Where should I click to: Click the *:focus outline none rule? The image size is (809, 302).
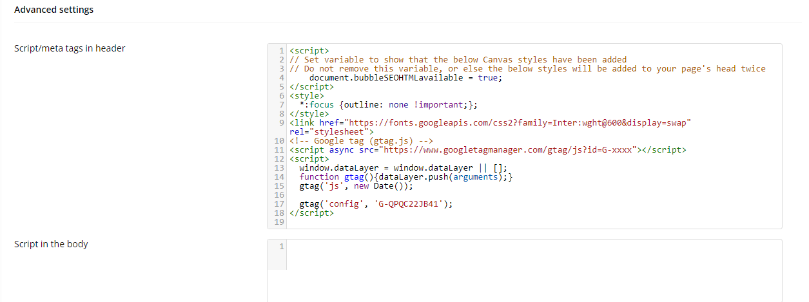[389, 104]
